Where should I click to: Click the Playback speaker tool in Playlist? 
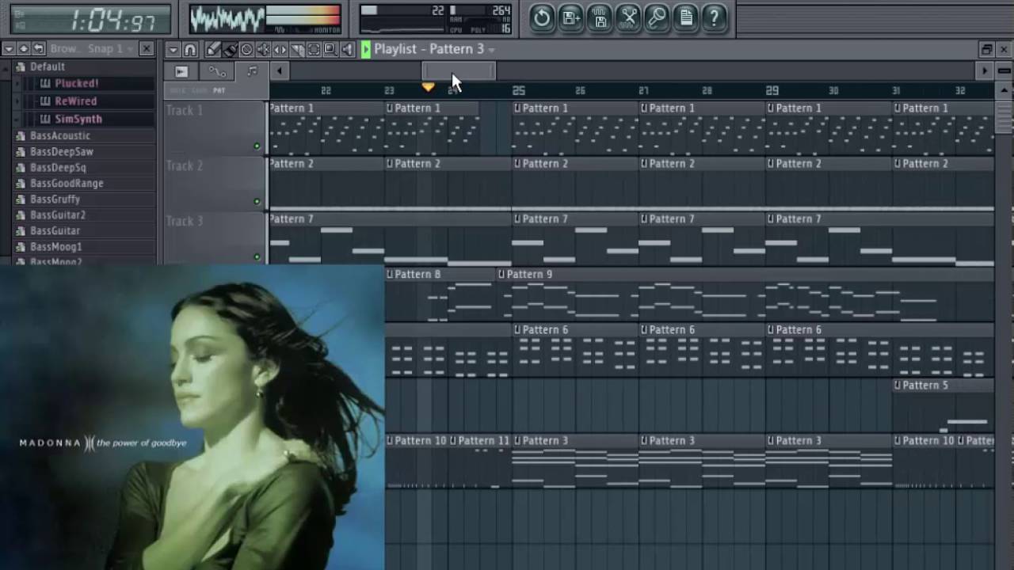347,50
